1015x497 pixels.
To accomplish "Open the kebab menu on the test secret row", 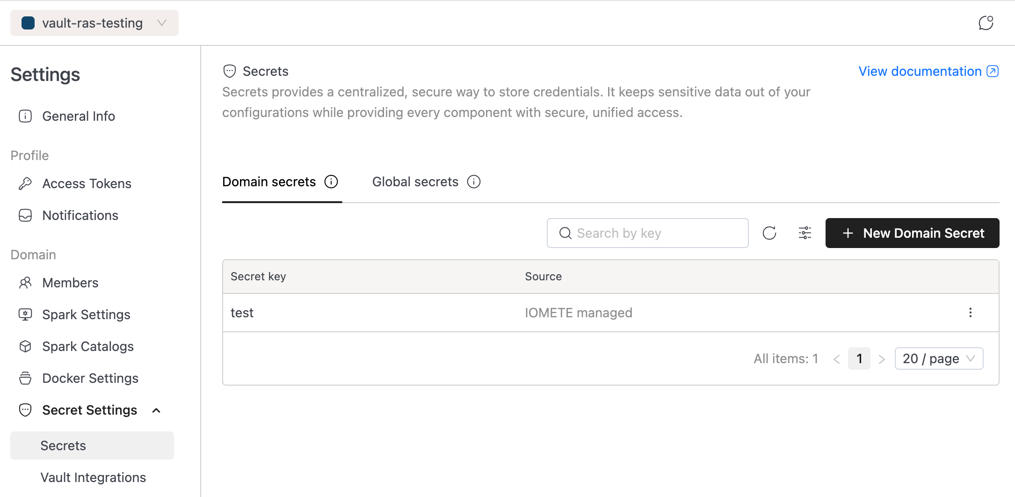I will [971, 312].
